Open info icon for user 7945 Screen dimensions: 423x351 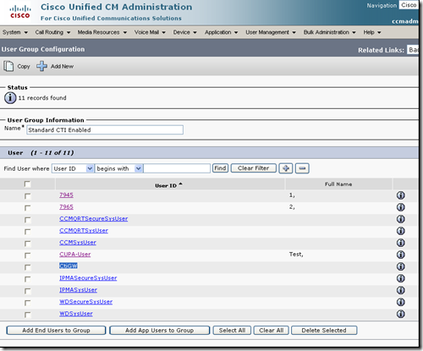pos(401,195)
